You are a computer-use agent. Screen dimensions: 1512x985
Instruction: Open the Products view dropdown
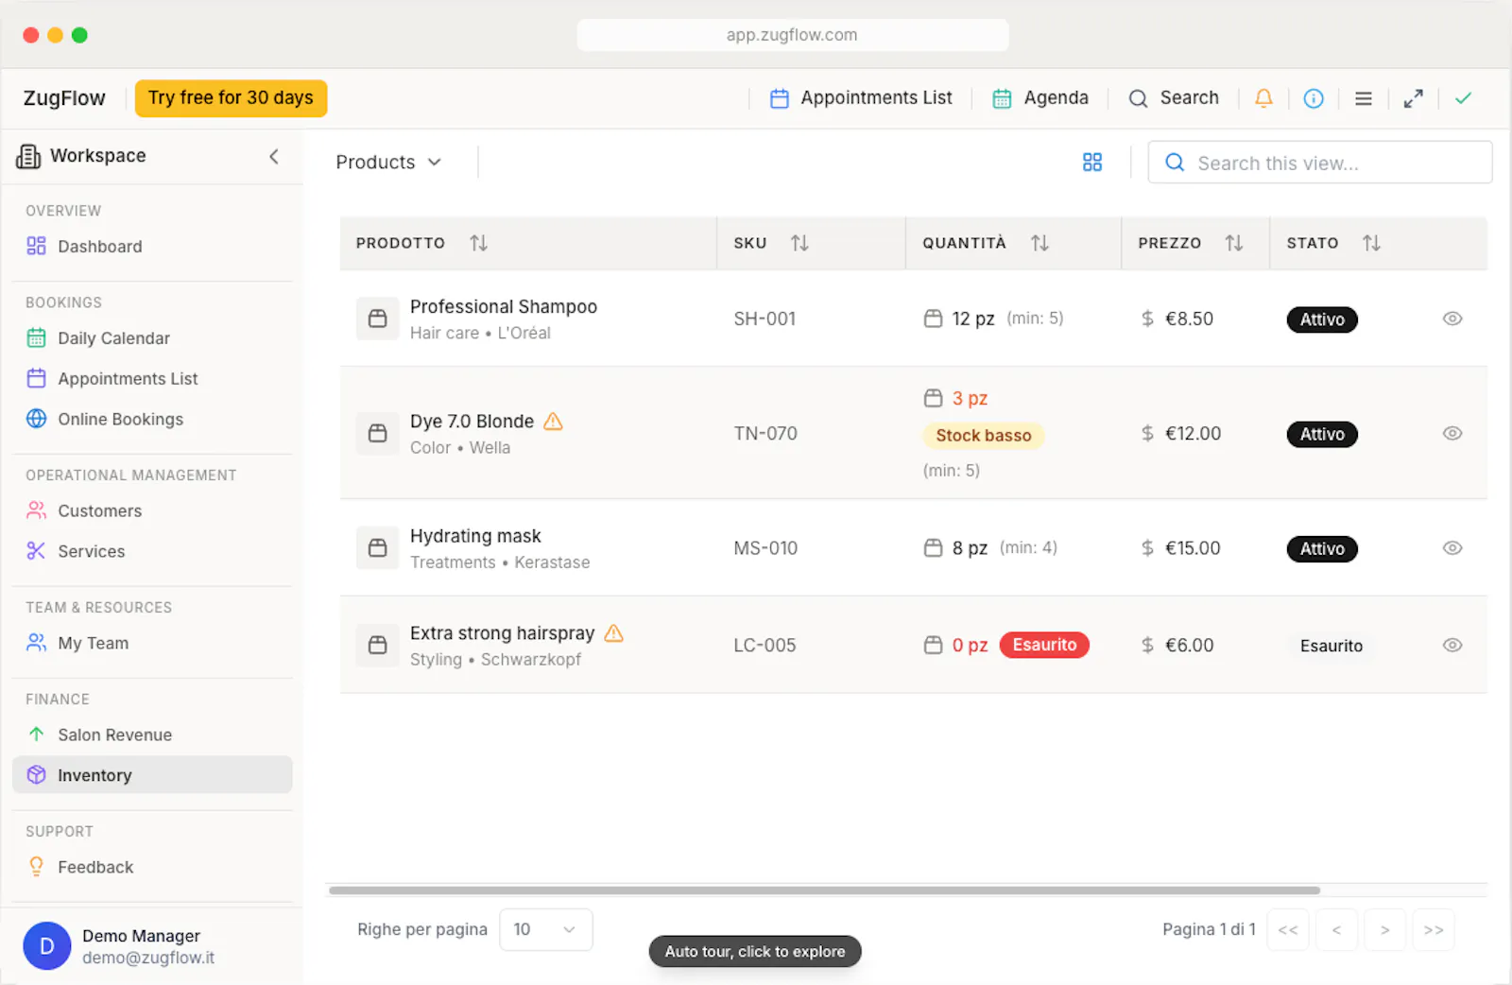pyautogui.click(x=388, y=163)
